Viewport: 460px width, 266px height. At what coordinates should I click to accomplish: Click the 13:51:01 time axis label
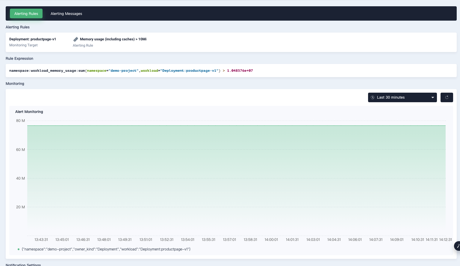[x=146, y=240]
